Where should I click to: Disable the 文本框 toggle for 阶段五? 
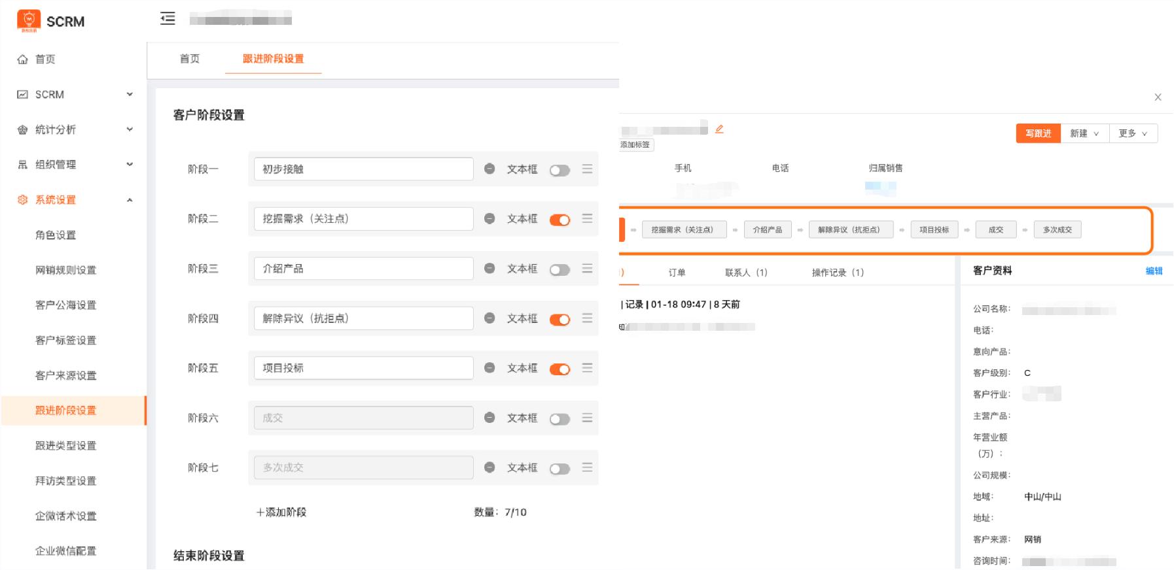tap(560, 369)
